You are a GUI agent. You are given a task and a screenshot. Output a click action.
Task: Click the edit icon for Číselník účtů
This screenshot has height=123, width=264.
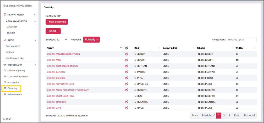pyautogui.click(x=126, y=108)
